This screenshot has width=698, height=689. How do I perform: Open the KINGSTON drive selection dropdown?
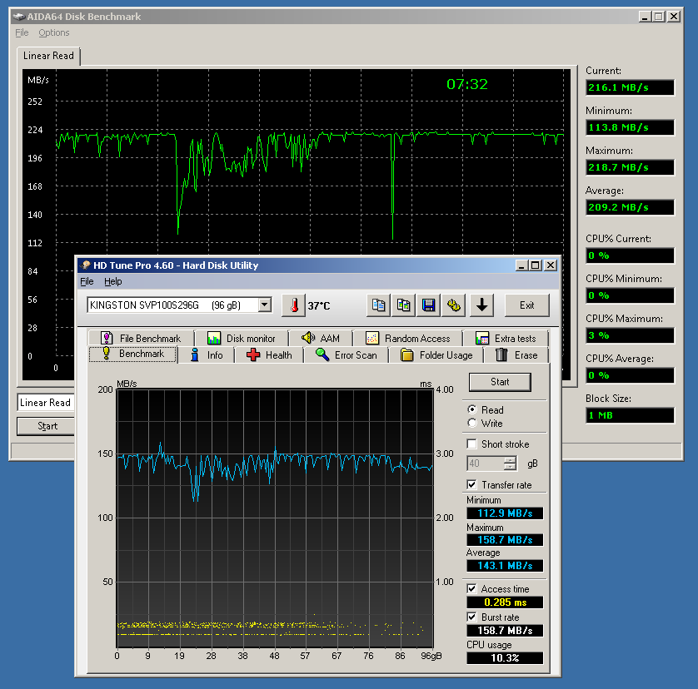265,305
